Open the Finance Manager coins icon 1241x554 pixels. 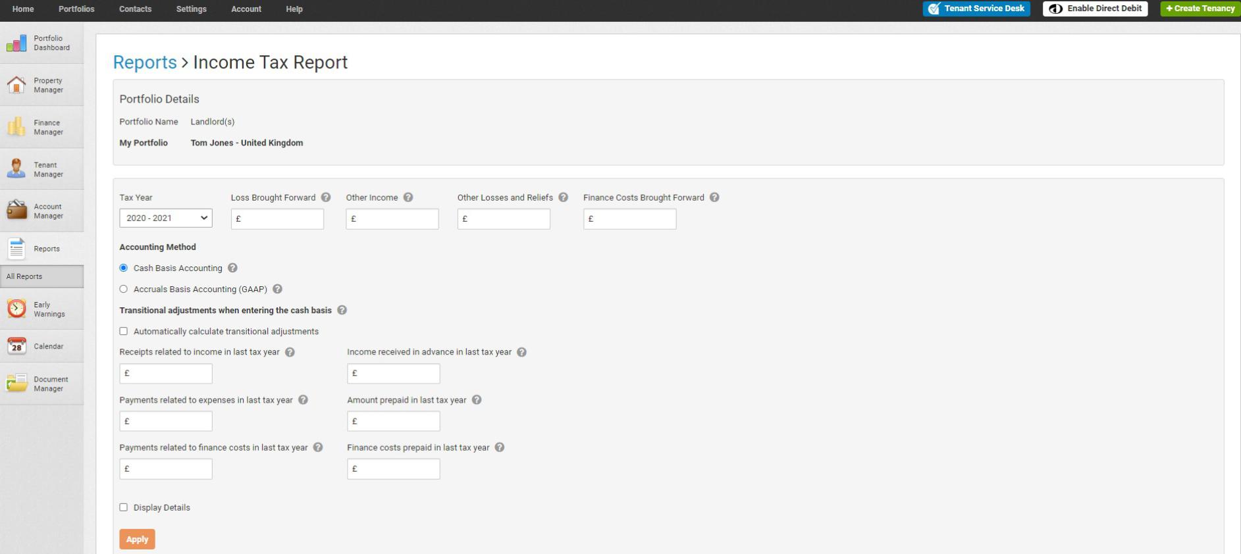coord(16,127)
